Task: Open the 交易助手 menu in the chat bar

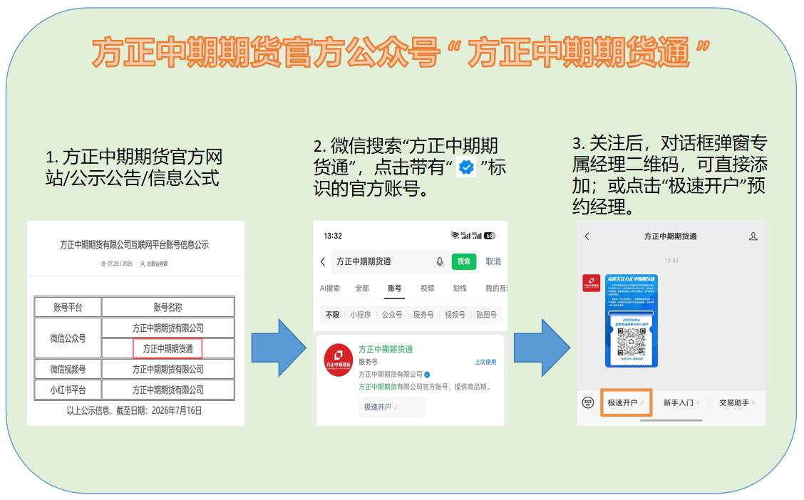Action: click(737, 402)
